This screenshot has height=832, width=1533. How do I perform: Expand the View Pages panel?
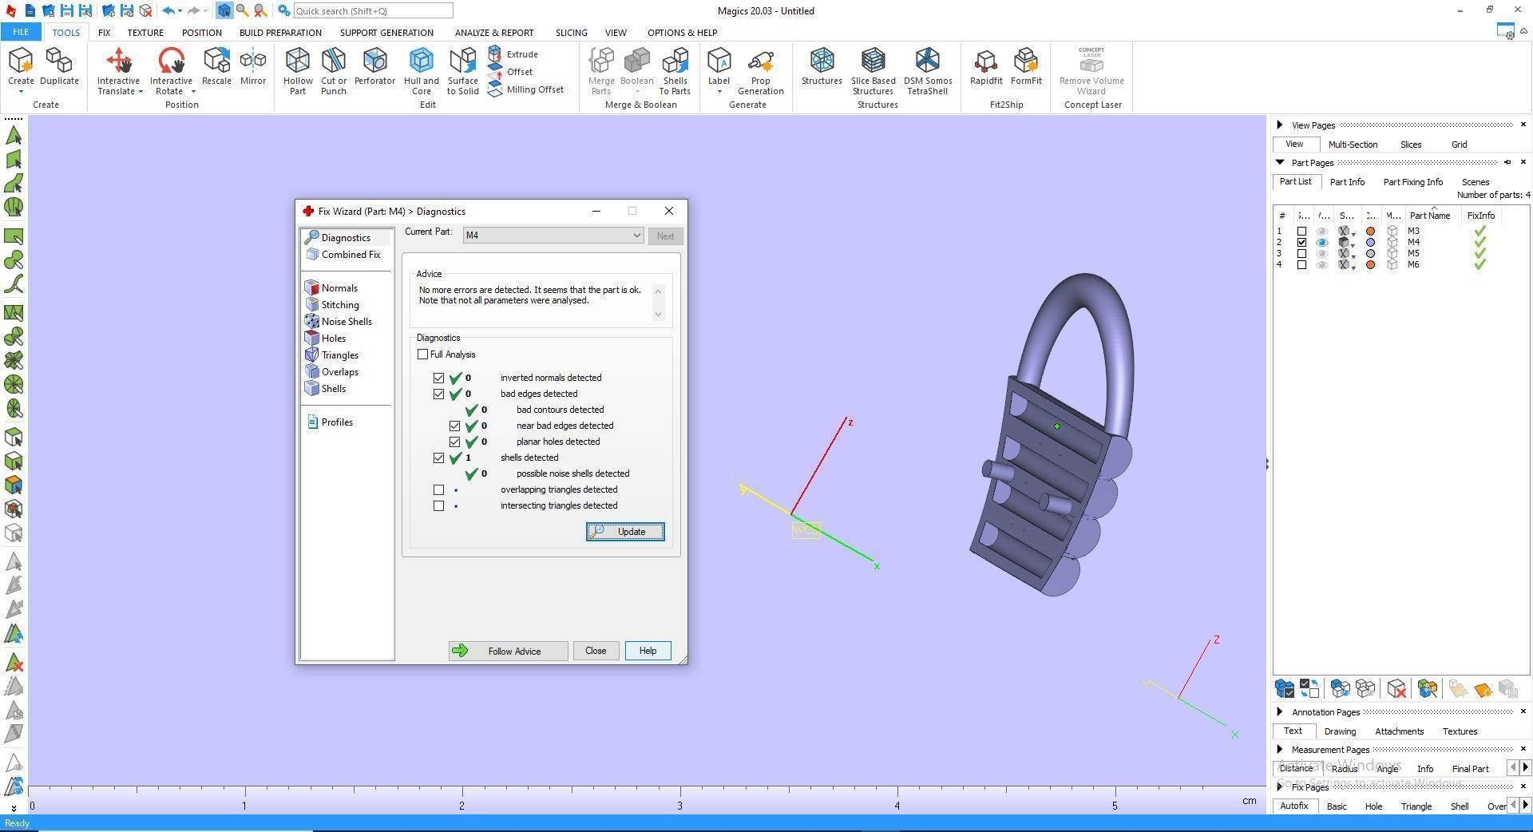pyautogui.click(x=1280, y=125)
